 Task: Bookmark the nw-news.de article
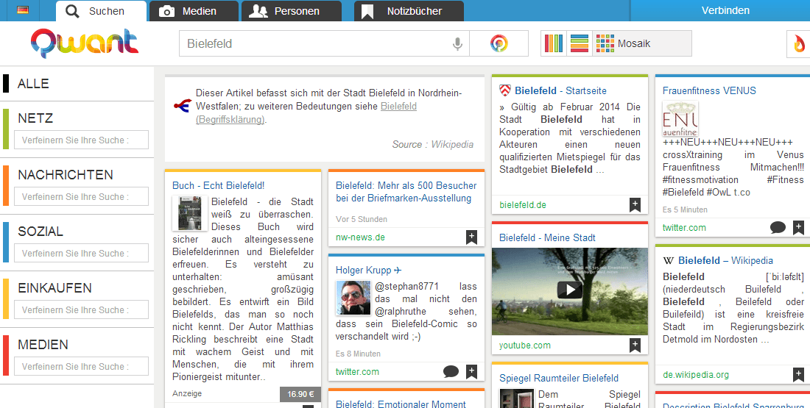tap(471, 237)
